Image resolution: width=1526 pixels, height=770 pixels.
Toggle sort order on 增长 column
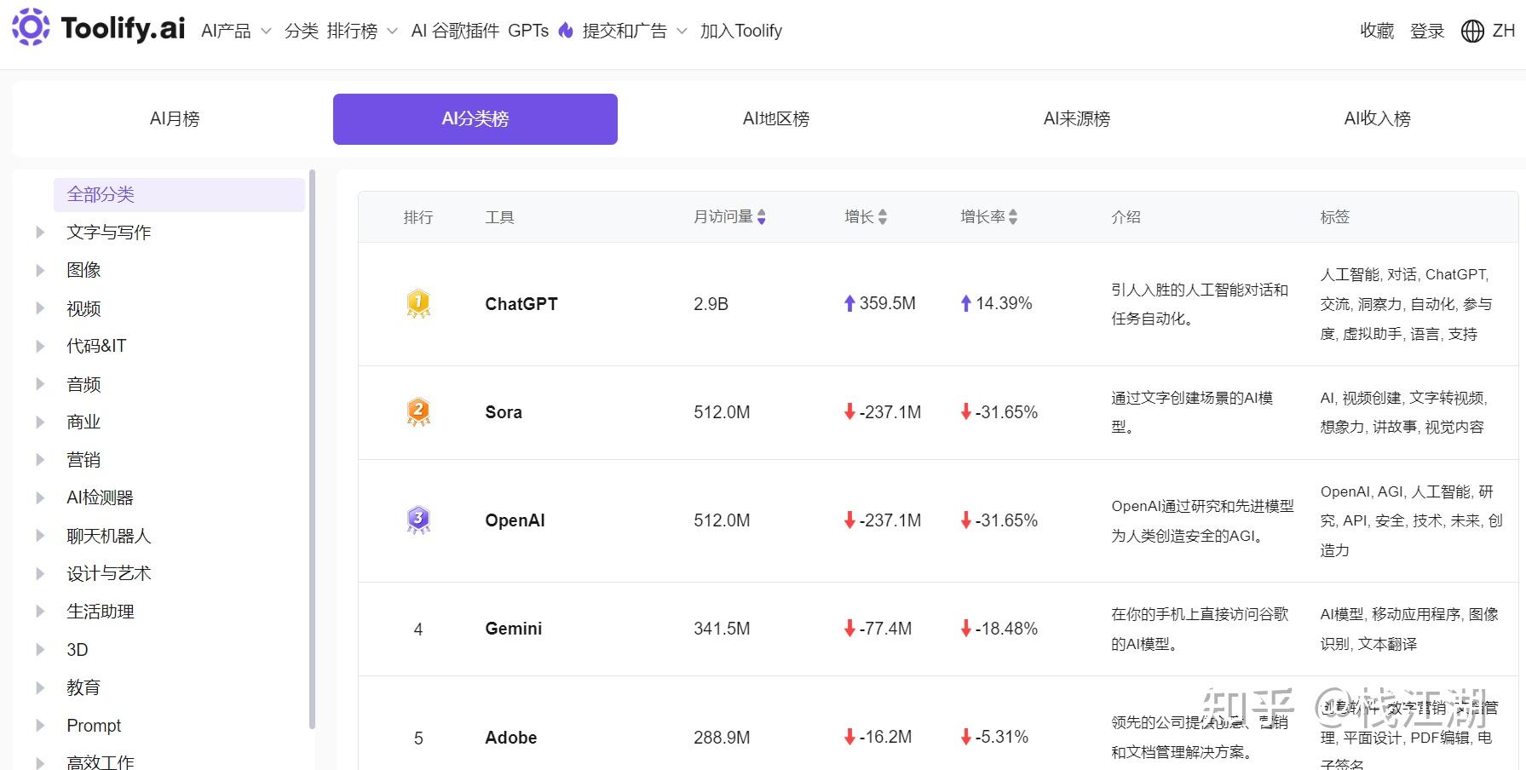click(x=883, y=217)
